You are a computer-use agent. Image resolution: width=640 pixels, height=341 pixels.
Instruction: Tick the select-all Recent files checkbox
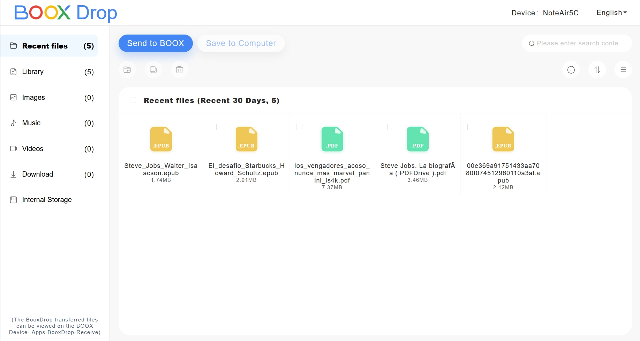click(133, 100)
